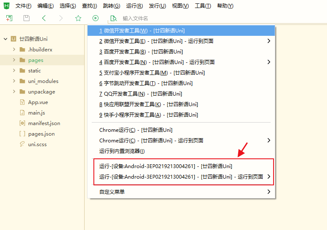This screenshot has width=327, height=230.
Task: Select 4 百度开发者工具(N) 运行到页面 entry
Action: (181, 62)
